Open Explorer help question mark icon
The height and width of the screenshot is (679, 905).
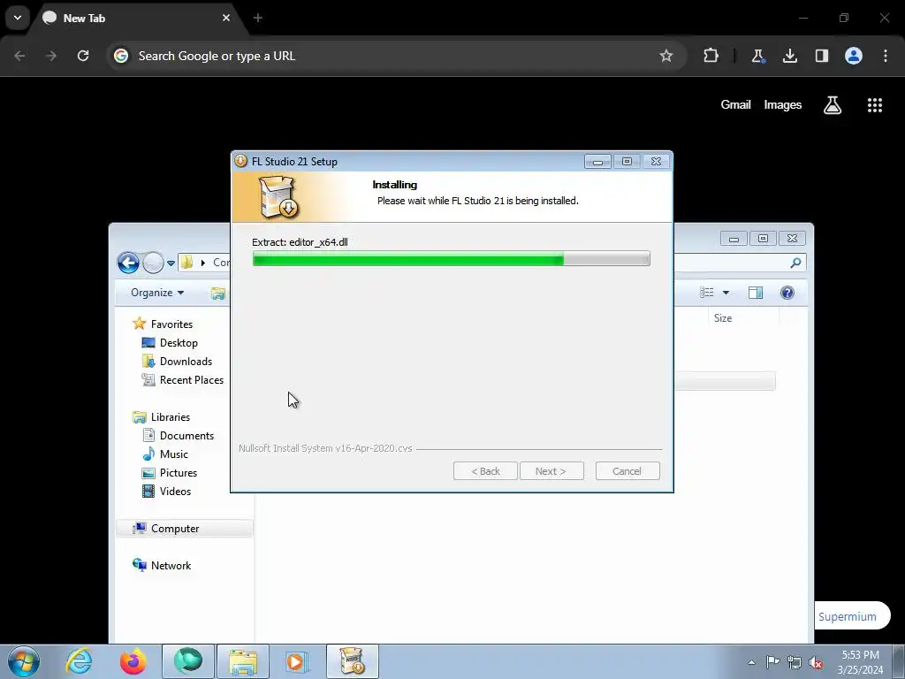(787, 293)
